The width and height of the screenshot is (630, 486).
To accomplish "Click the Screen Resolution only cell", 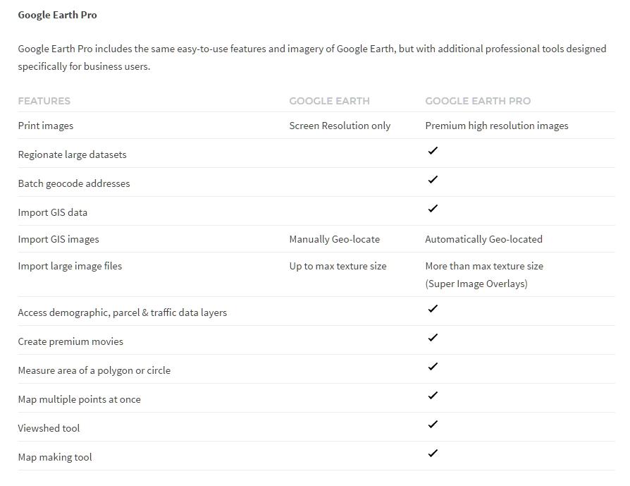I will tap(340, 126).
